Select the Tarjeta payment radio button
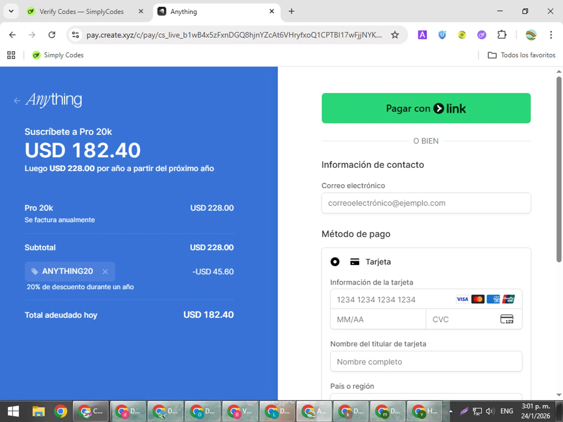 pyautogui.click(x=335, y=262)
